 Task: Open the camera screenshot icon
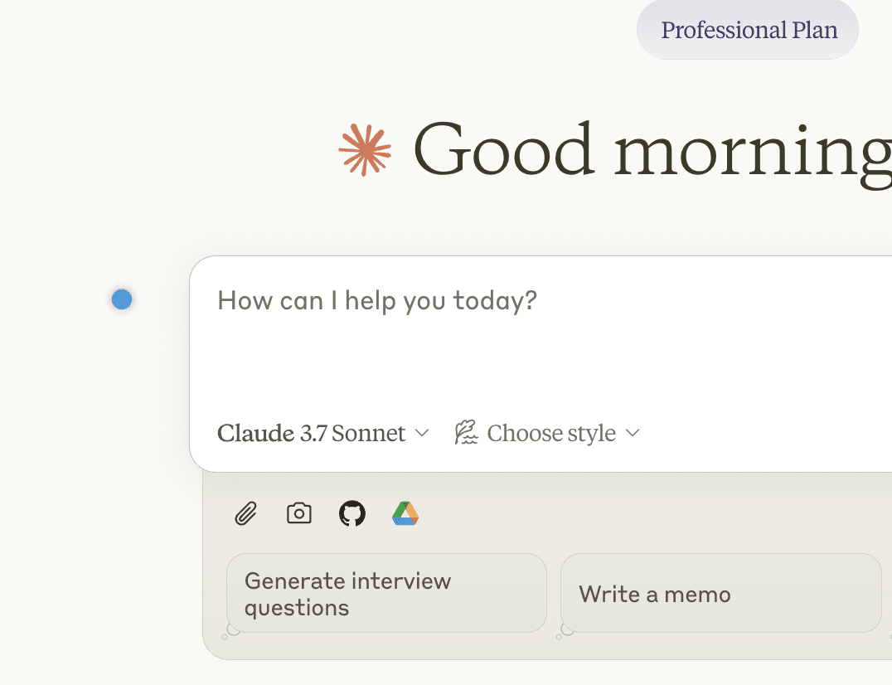pos(298,513)
